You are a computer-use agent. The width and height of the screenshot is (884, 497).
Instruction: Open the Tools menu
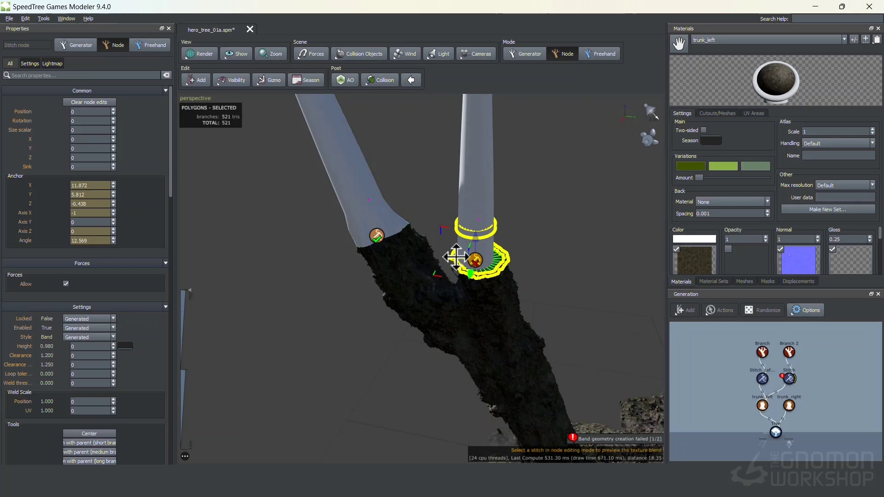tap(43, 18)
